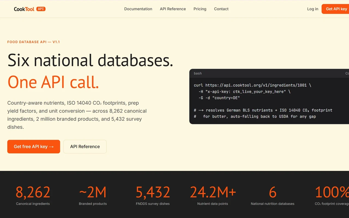Click the header Get API key button

pyautogui.click(x=335, y=9)
